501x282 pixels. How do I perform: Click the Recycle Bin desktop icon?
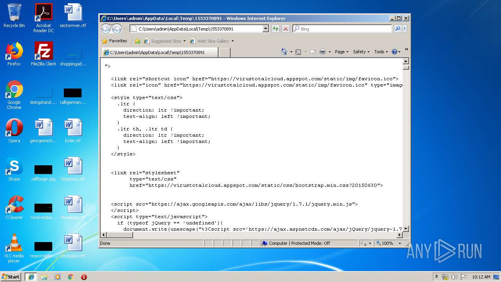pos(14,16)
